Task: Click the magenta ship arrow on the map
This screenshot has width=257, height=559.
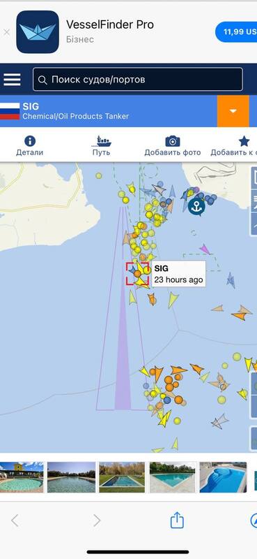Action: 205,249
